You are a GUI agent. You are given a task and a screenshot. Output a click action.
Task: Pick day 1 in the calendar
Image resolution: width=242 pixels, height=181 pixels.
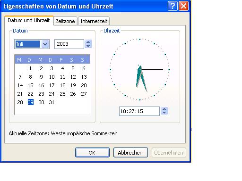coord(30,68)
